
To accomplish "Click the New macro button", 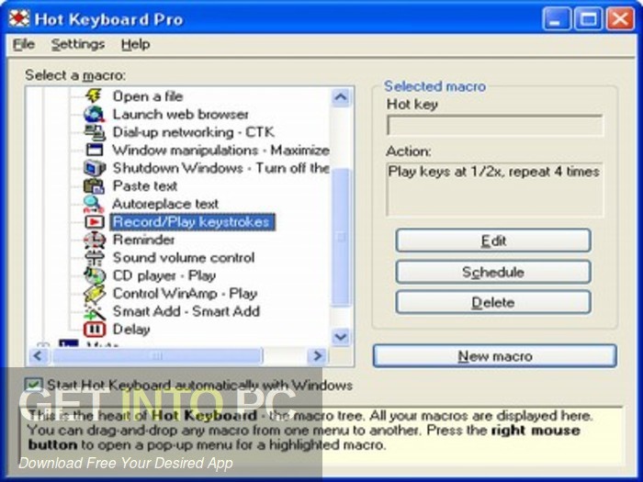I will click(x=494, y=356).
